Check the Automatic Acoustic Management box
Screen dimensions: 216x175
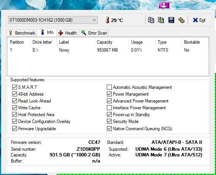click(109, 87)
